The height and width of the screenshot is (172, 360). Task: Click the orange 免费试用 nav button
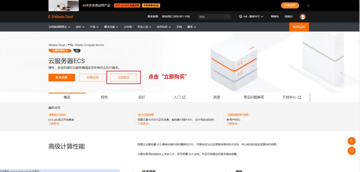pos(299,27)
